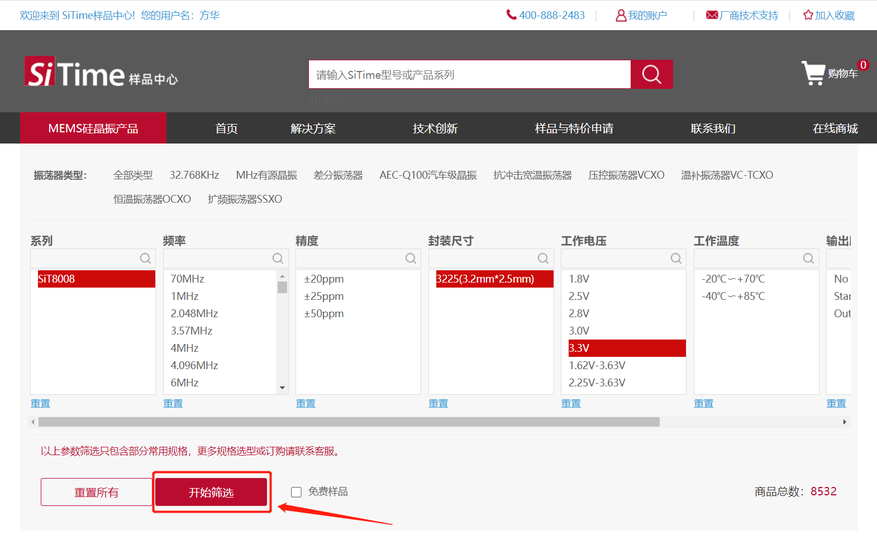Click the 重置所有 button
Image resolution: width=877 pixels, height=540 pixels.
coord(97,492)
